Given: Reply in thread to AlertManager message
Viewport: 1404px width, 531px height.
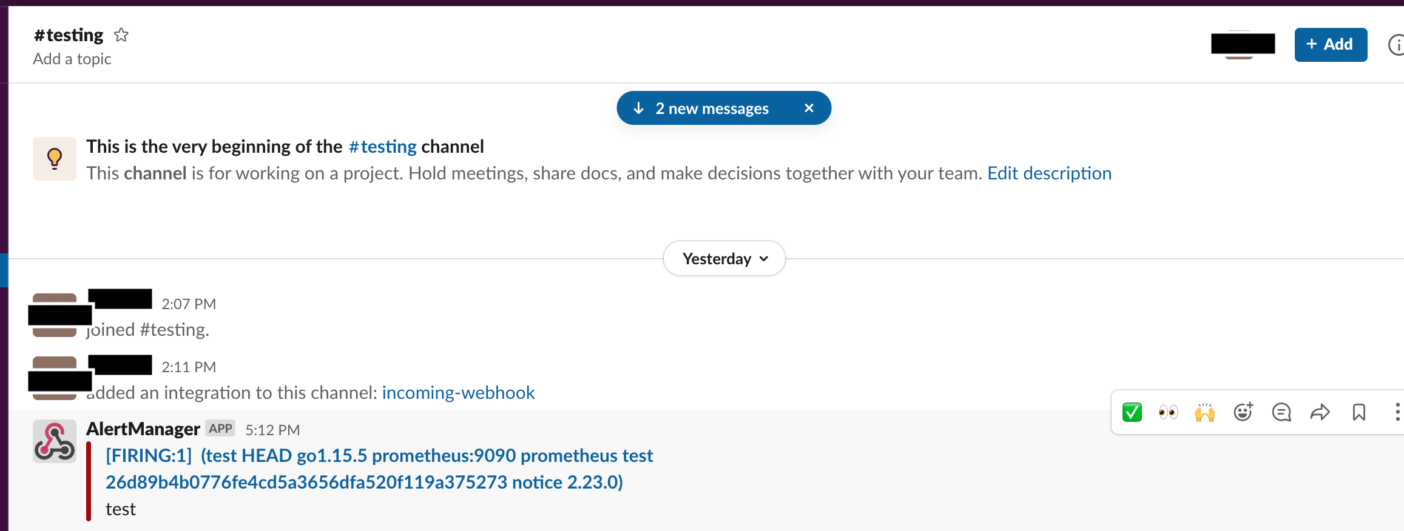Looking at the screenshot, I should coord(1281,412).
